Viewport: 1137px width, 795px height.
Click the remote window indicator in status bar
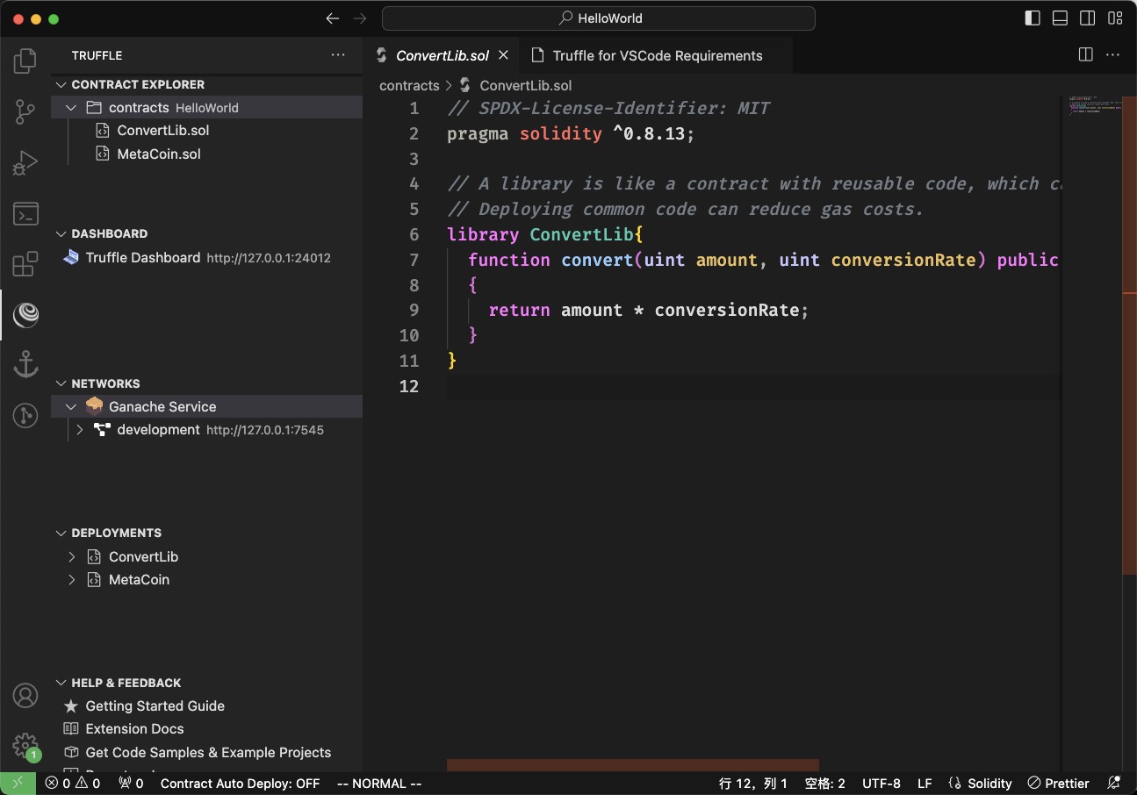pyautogui.click(x=18, y=784)
